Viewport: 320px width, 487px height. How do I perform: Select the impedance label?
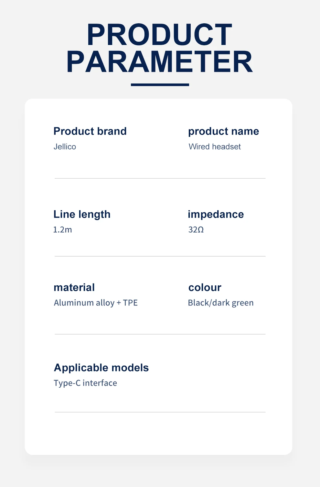coord(216,214)
